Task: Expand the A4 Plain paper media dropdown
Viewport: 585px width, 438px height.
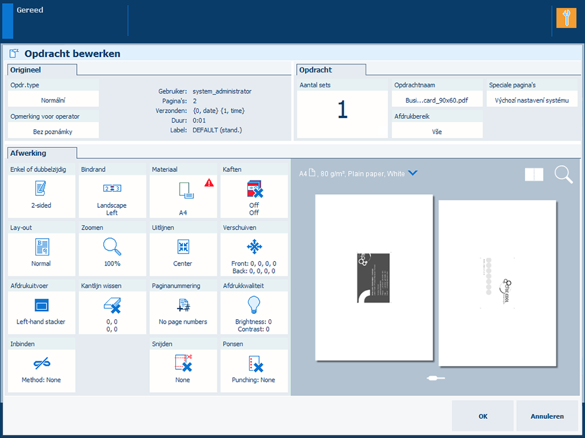Action: point(413,174)
